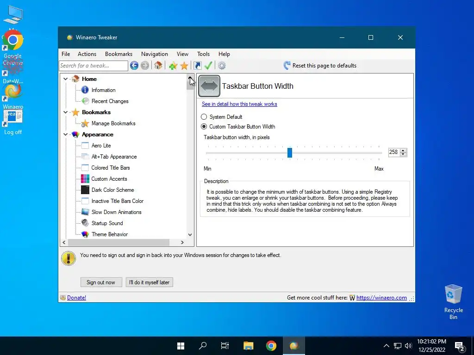Select Inactive Title Bars Color in tree
474x355 pixels.
tap(117, 201)
